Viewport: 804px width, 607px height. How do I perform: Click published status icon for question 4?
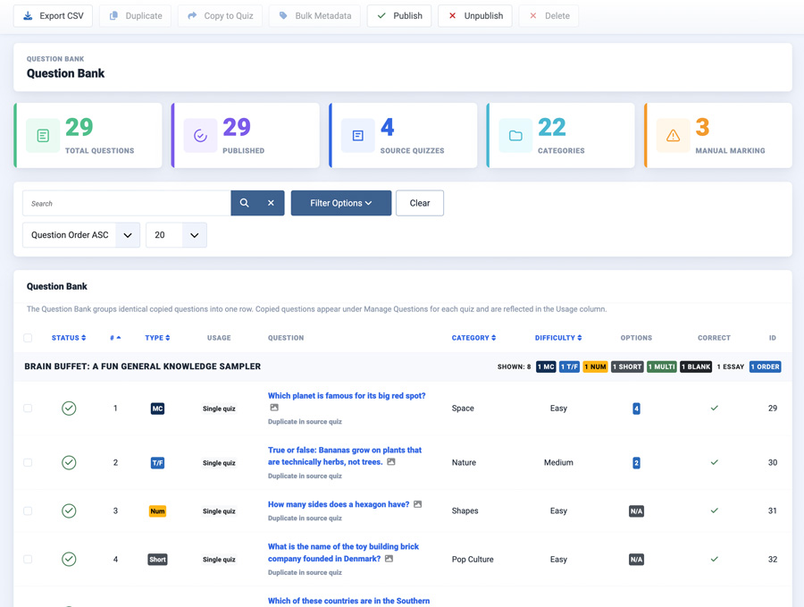pyautogui.click(x=69, y=560)
